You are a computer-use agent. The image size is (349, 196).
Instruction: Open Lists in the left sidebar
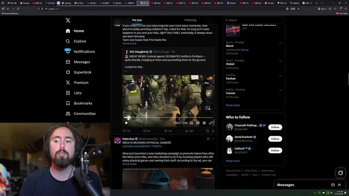coord(74,93)
